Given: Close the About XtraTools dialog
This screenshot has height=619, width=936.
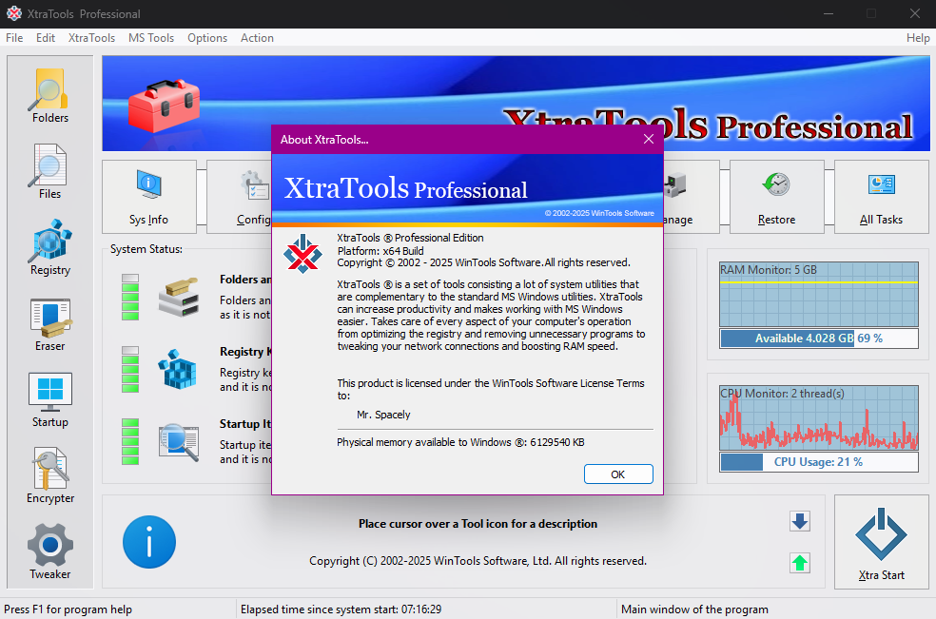Looking at the screenshot, I should tap(649, 139).
